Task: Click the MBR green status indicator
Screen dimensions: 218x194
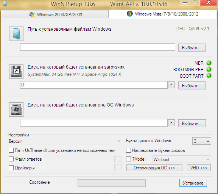Action: tap(209, 63)
